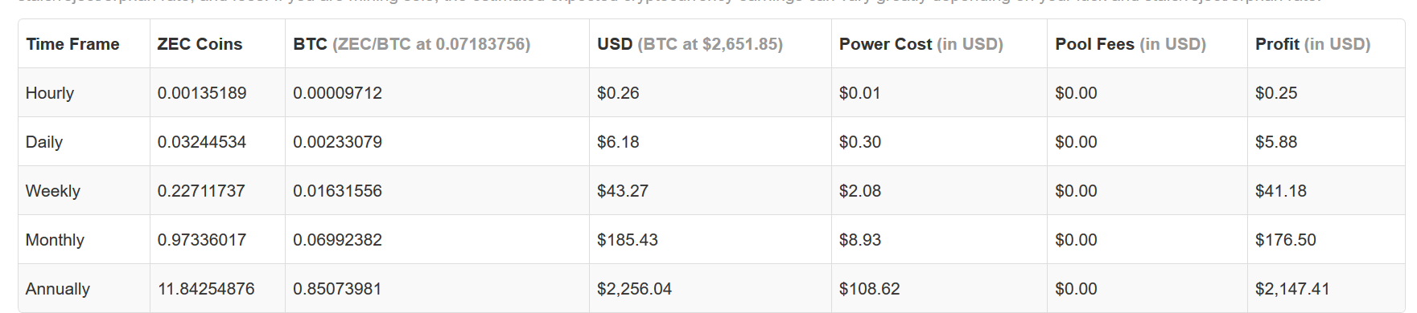Screen dimensions: 1417x313
Task: Click the monthly profit value $176.50
Action: [1286, 240]
